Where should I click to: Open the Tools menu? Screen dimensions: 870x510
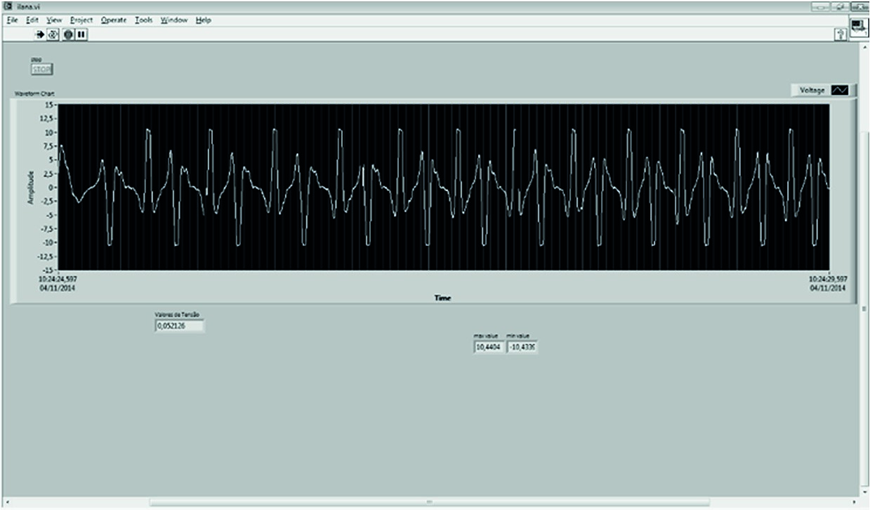pos(143,20)
